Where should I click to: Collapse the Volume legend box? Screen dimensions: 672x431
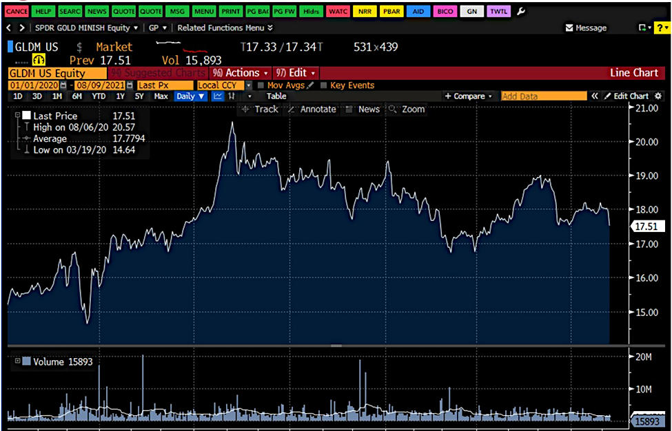pos(17,361)
